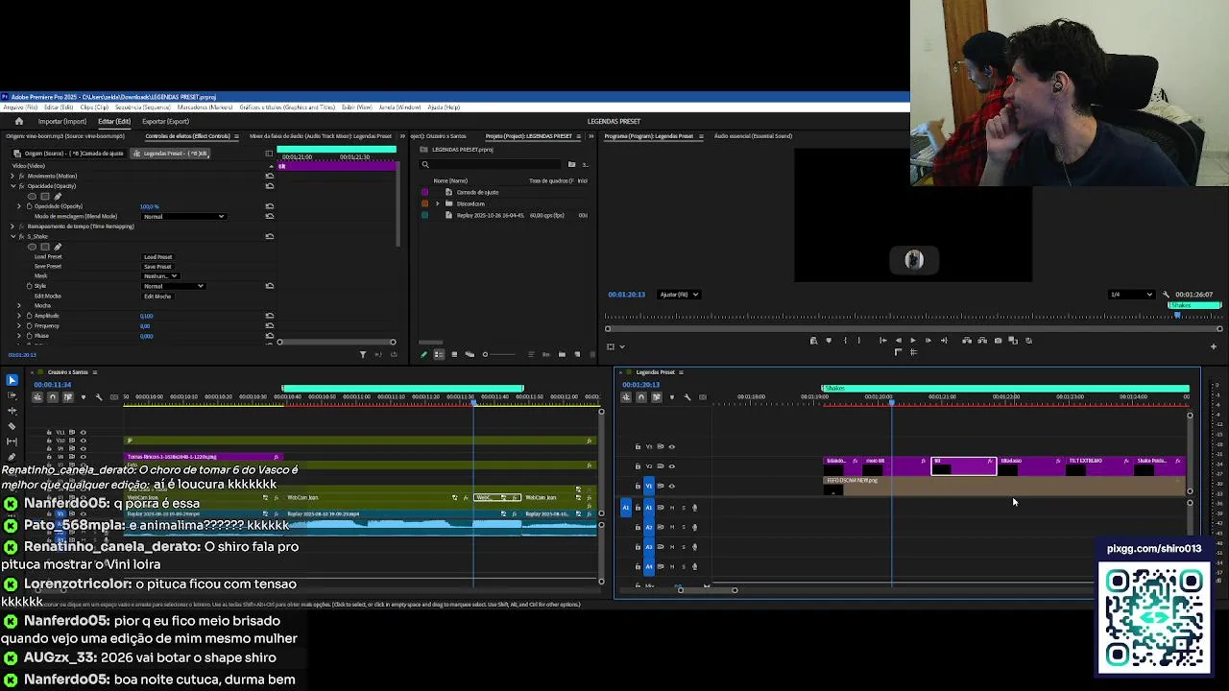1229x691 pixels.
Task: Open the Clipe (Clip) menu
Action: coord(94,107)
